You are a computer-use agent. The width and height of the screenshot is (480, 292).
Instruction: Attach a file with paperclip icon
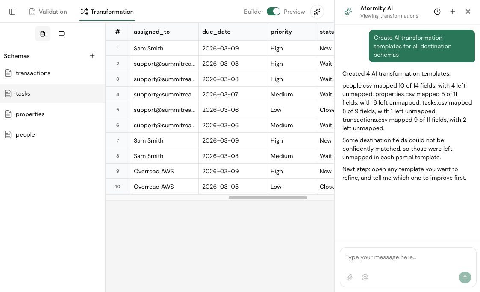pyautogui.click(x=350, y=277)
